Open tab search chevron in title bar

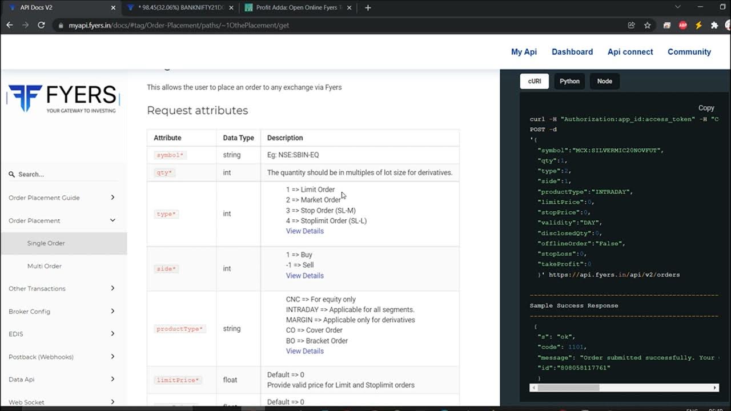678,7
